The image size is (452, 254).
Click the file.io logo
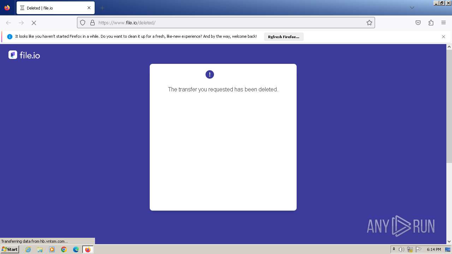coord(24,55)
